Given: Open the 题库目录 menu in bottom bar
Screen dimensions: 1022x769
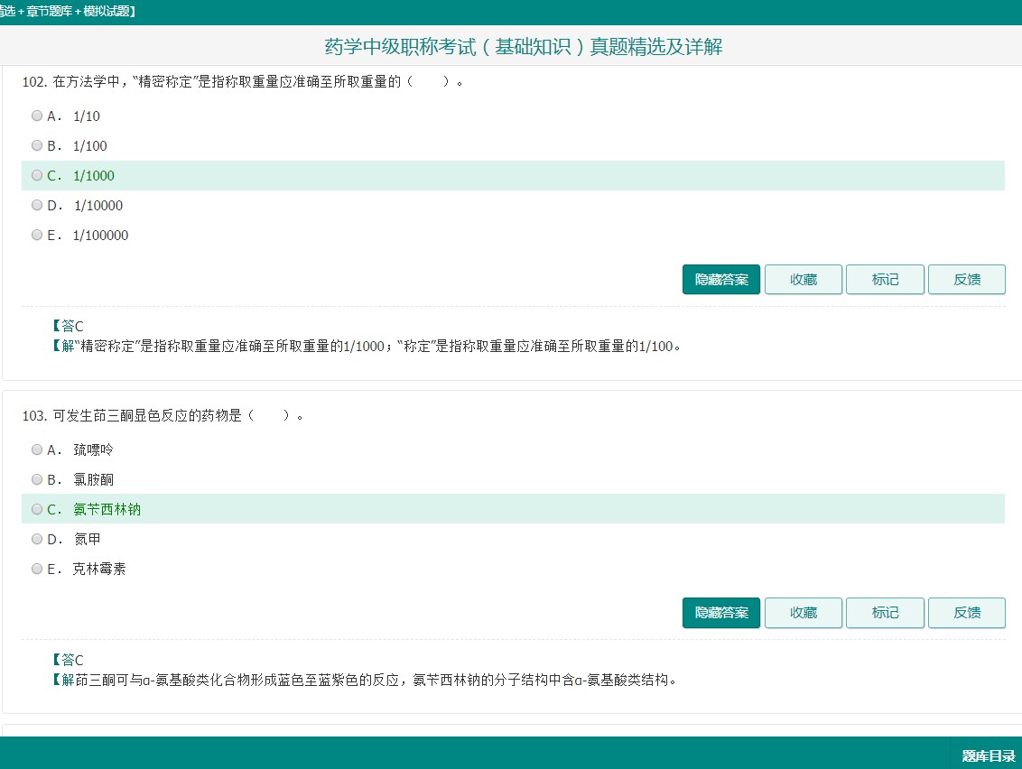Looking at the screenshot, I should [x=988, y=755].
